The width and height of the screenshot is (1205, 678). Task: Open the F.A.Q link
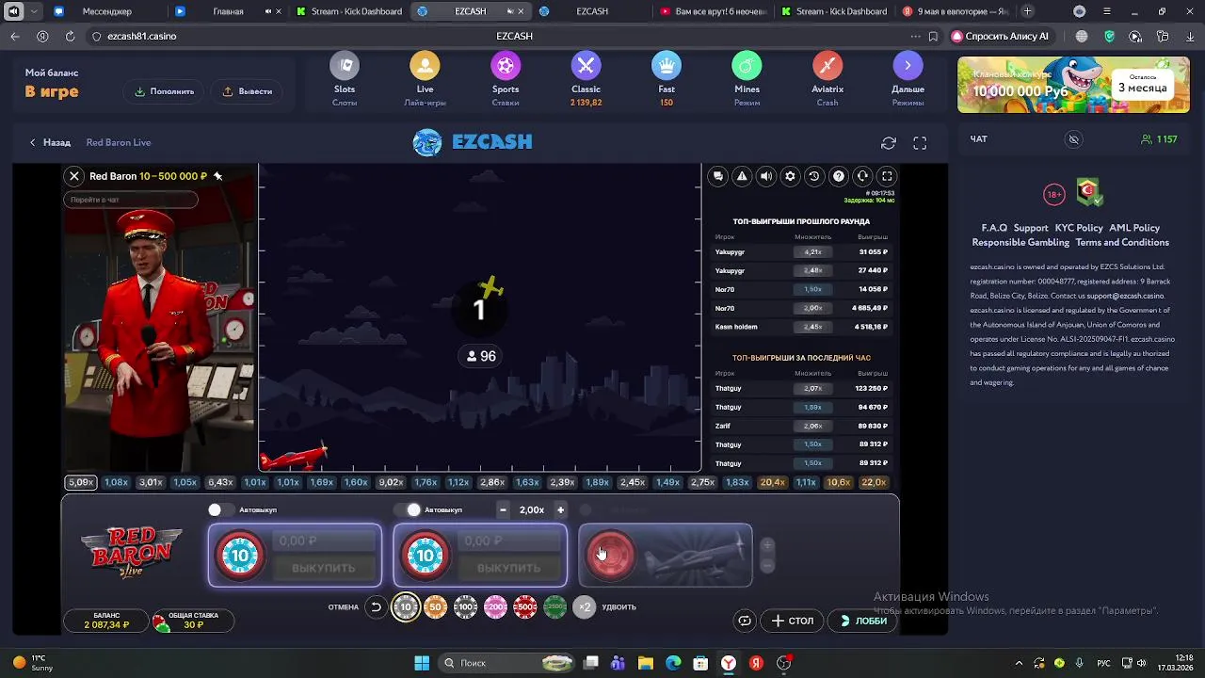994,228
